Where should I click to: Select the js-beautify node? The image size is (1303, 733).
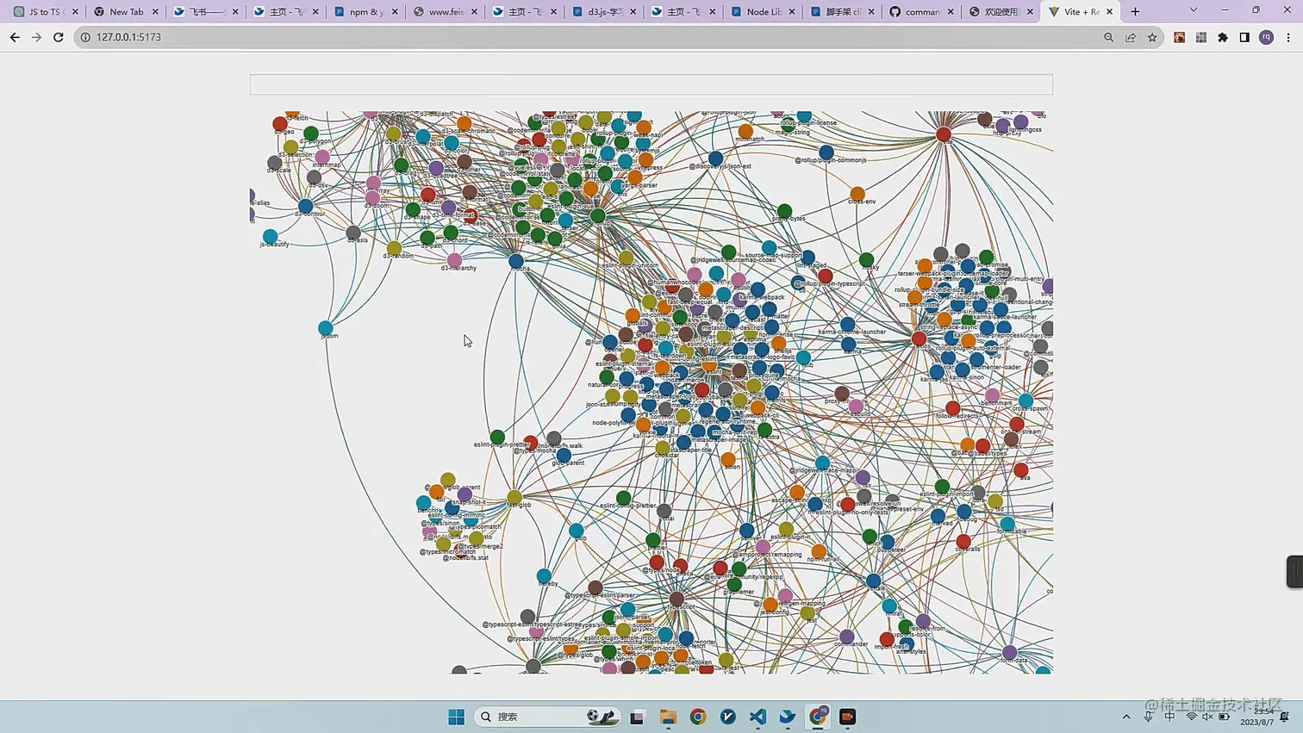[x=271, y=236]
